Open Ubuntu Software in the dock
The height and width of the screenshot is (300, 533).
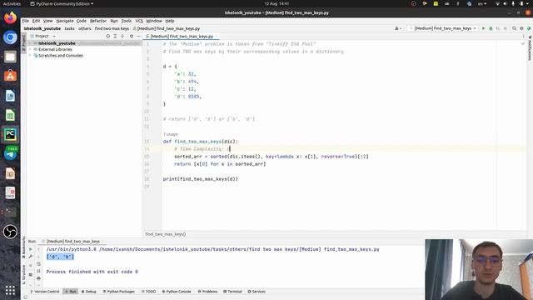pyautogui.click(x=10, y=76)
